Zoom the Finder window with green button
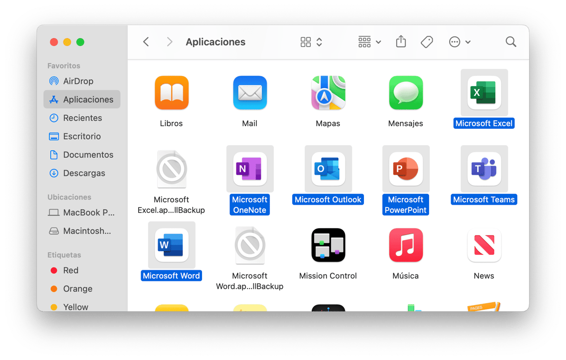 tap(80, 42)
